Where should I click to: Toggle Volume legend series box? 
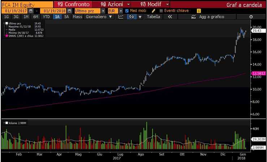coord(7,123)
